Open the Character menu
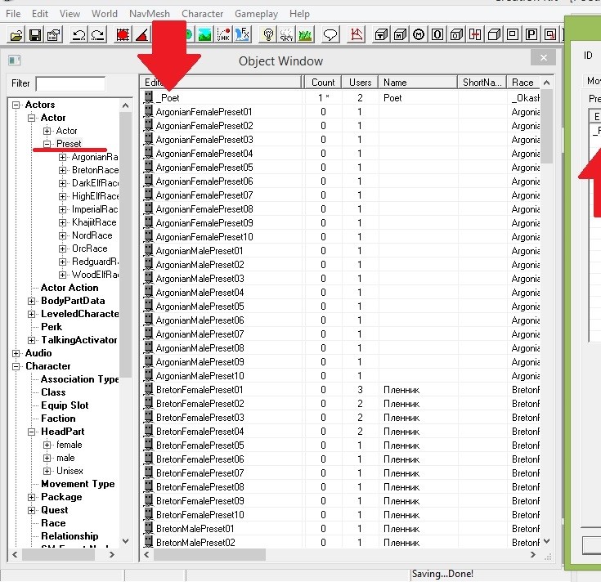 (x=203, y=14)
